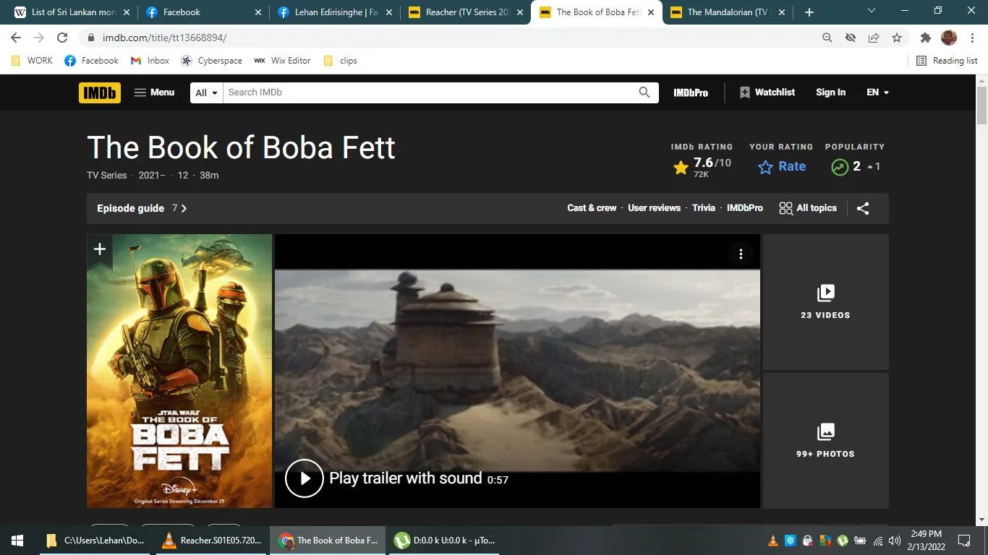Open IMDbPro link in the title bar
Image resolution: width=988 pixels, height=555 pixels.
(744, 208)
